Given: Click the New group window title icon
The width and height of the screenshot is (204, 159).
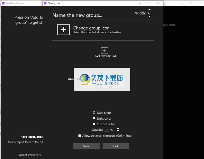Looking at the screenshot, I should pyautogui.click(x=45, y=3).
